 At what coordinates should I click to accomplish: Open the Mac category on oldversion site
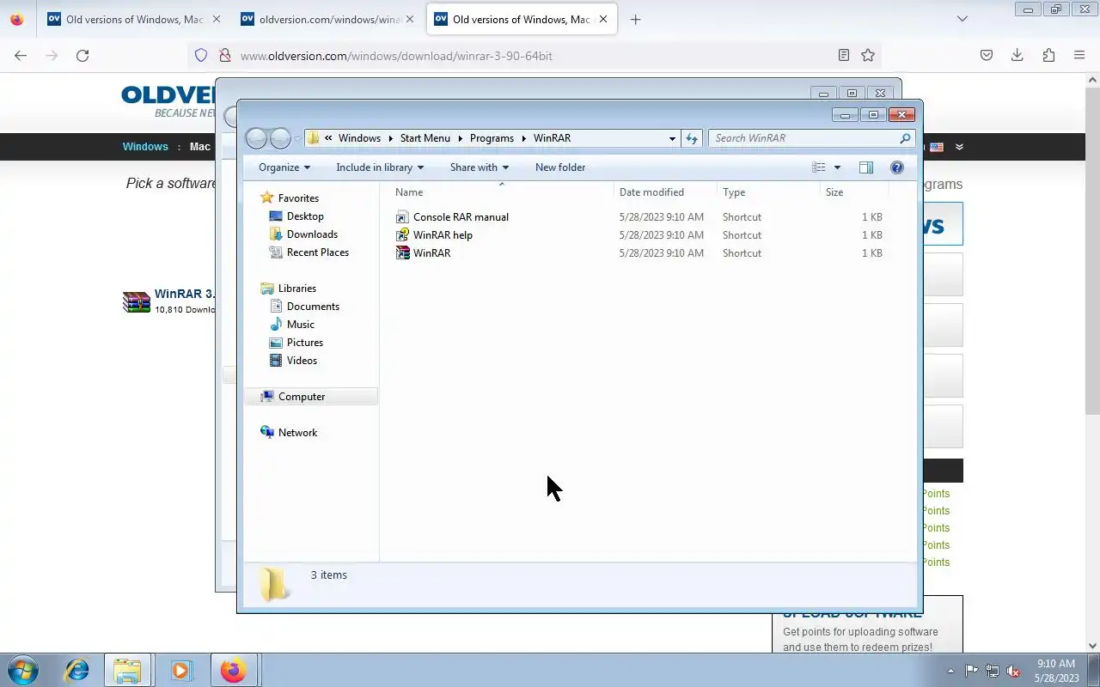(x=200, y=147)
